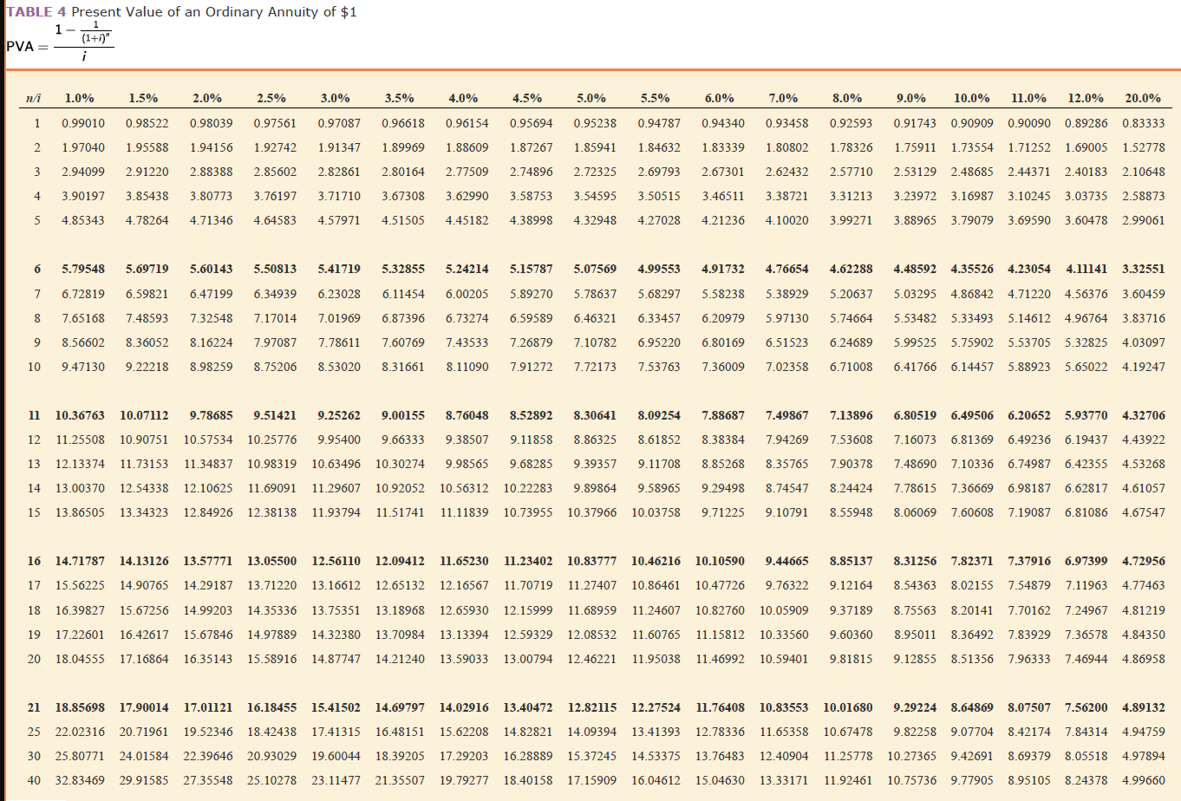Select value 2.72325 in row 3

point(595,172)
